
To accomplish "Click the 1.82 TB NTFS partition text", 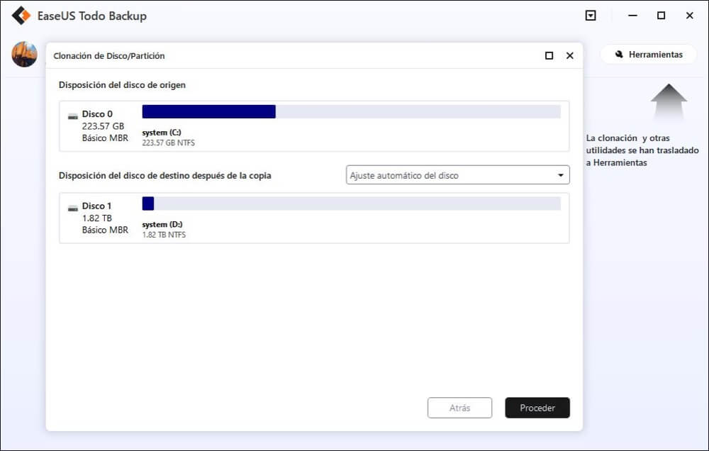I will (x=164, y=235).
